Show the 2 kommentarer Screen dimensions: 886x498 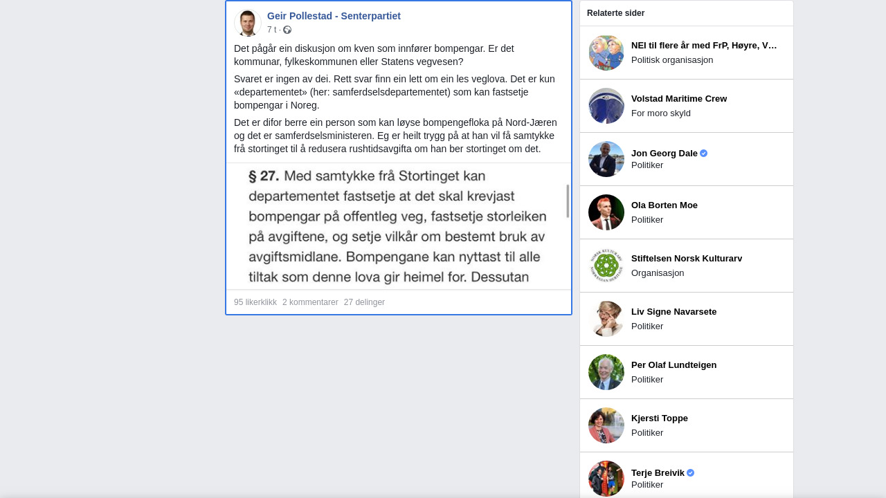[x=310, y=302]
